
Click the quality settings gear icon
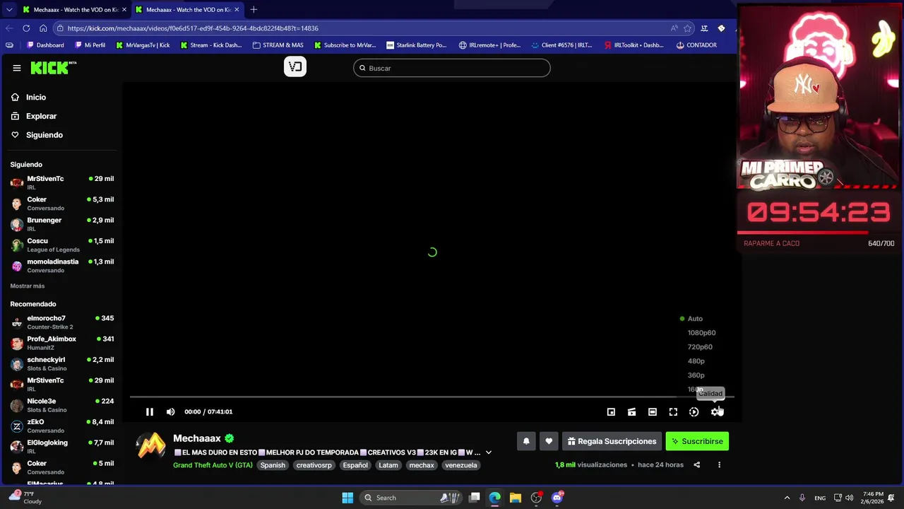(715, 412)
